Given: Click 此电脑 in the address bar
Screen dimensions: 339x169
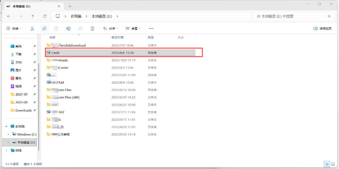Looking at the screenshot, I should click(x=76, y=16).
